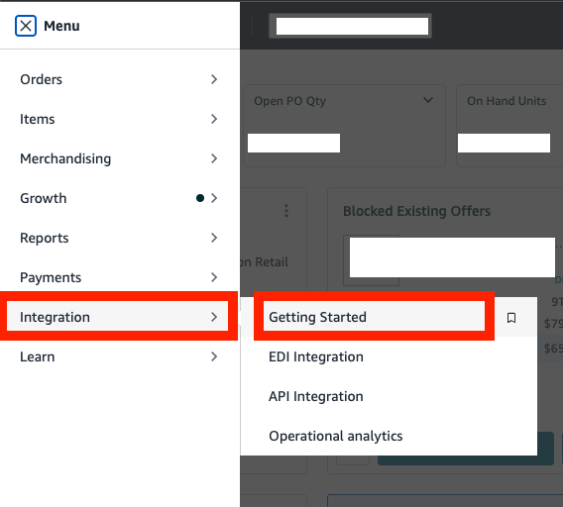The image size is (563, 507).
Task: Expand the Growth submenu chevron
Action: [x=214, y=198]
